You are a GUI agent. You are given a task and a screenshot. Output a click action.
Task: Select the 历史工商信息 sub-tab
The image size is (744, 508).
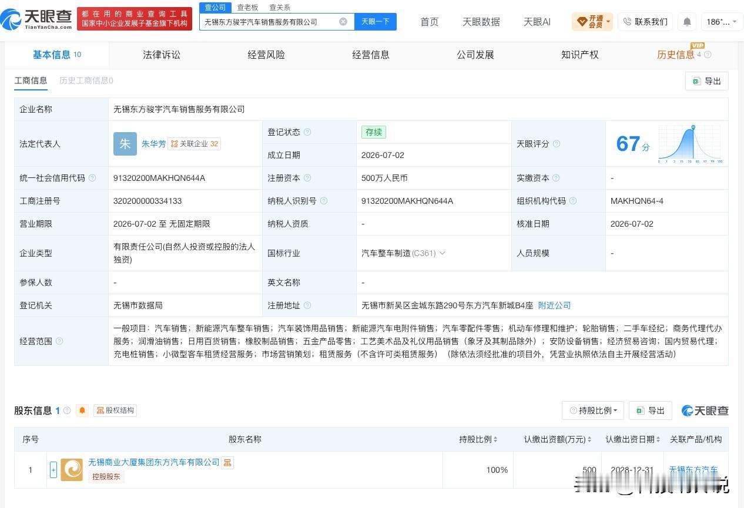coord(86,80)
